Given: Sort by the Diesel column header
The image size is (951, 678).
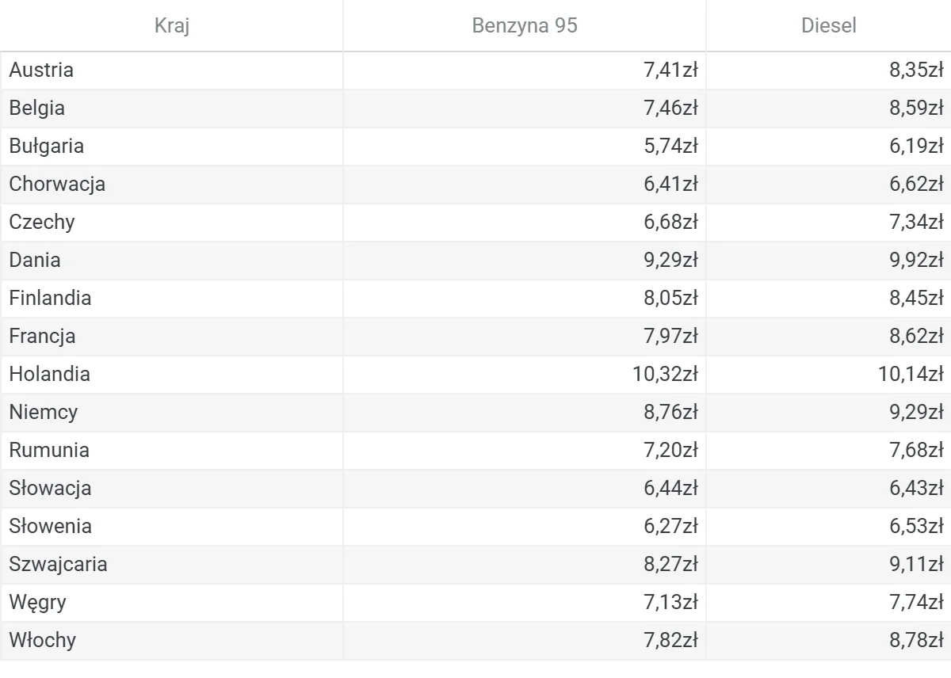Looking at the screenshot, I should pyautogui.click(x=828, y=25).
